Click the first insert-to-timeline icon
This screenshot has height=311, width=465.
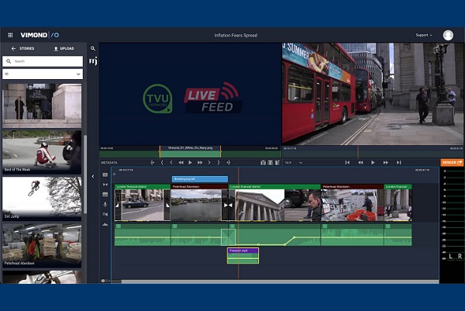coord(263,163)
